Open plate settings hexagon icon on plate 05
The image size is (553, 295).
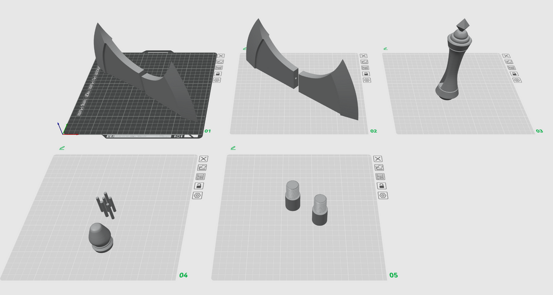383,195
